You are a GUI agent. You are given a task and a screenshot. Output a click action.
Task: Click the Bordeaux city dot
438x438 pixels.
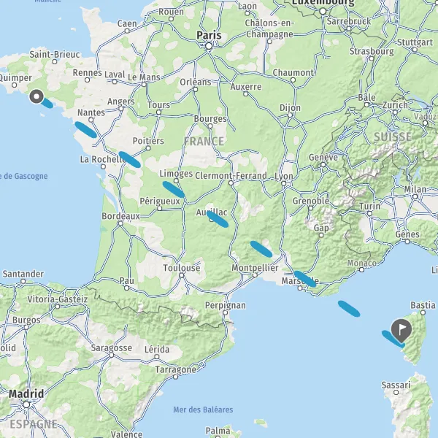[x=120, y=223]
